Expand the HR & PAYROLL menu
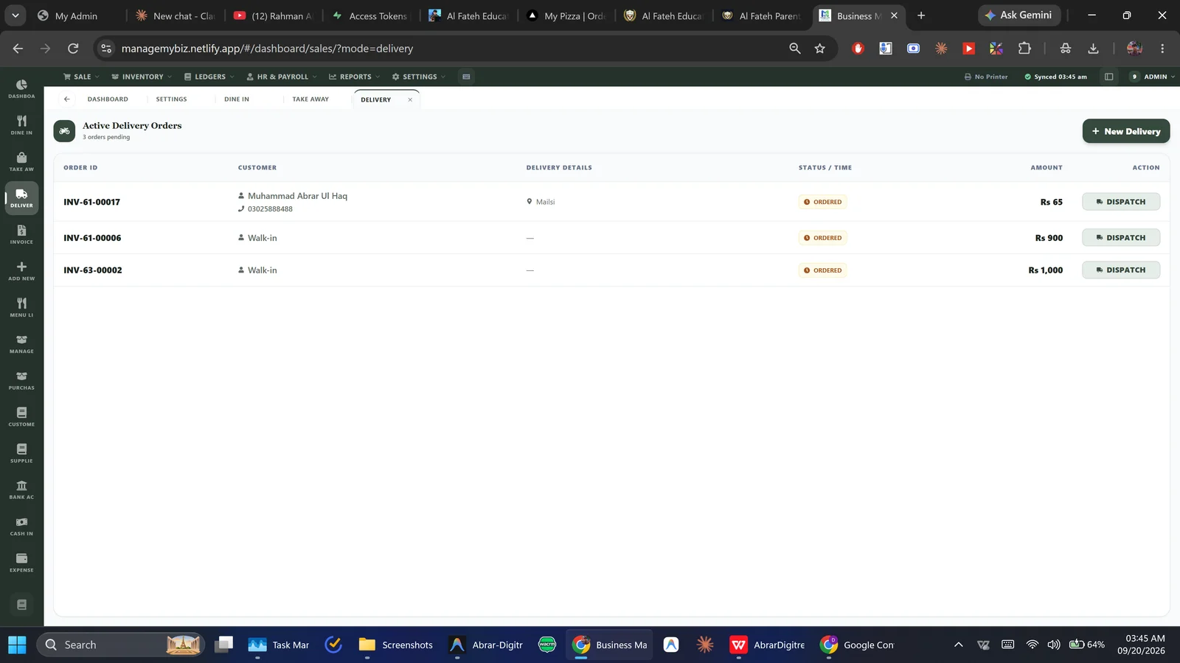 282,77
